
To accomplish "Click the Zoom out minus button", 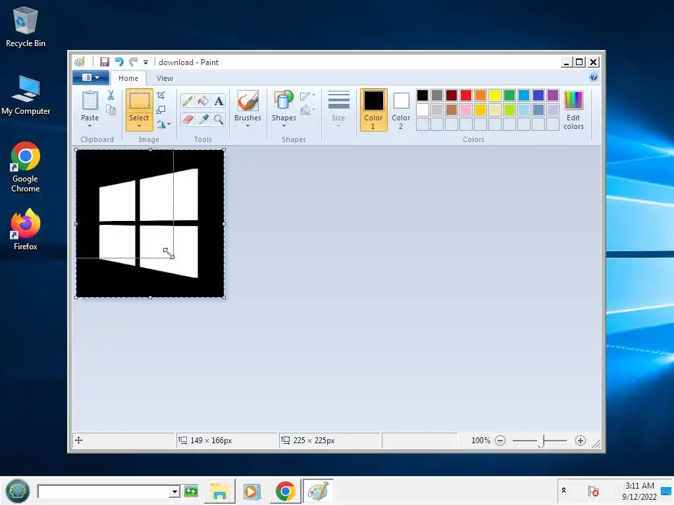I will [x=500, y=441].
